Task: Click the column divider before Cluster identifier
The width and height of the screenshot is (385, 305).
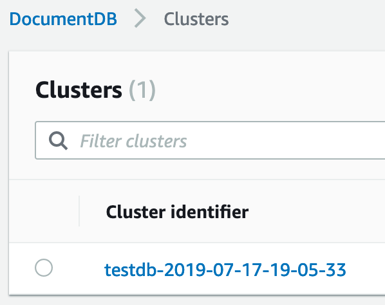Action: coord(79,211)
